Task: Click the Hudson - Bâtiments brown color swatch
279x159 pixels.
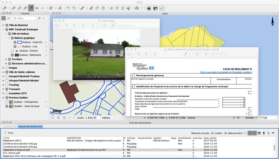Action: click(x=17, y=55)
